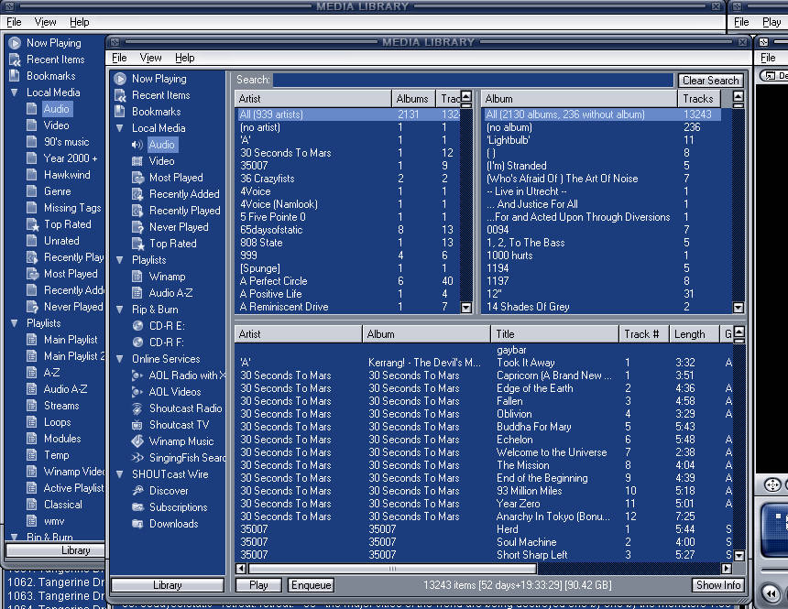
Task: Open AOL Radio online service
Action: (x=187, y=375)
